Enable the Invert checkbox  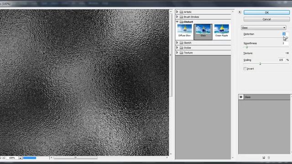pyautogui.click(x=245, y=69)
